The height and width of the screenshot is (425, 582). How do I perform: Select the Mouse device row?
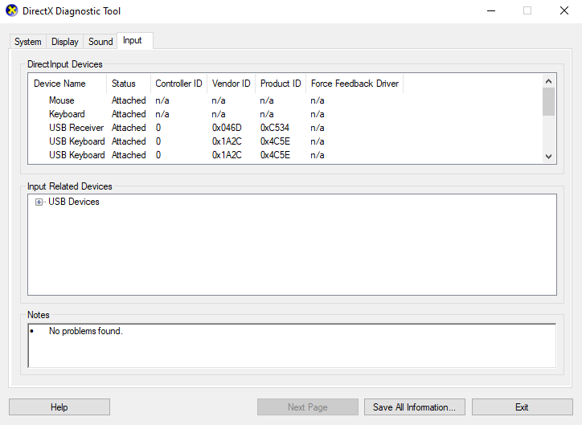click(62, 100)
